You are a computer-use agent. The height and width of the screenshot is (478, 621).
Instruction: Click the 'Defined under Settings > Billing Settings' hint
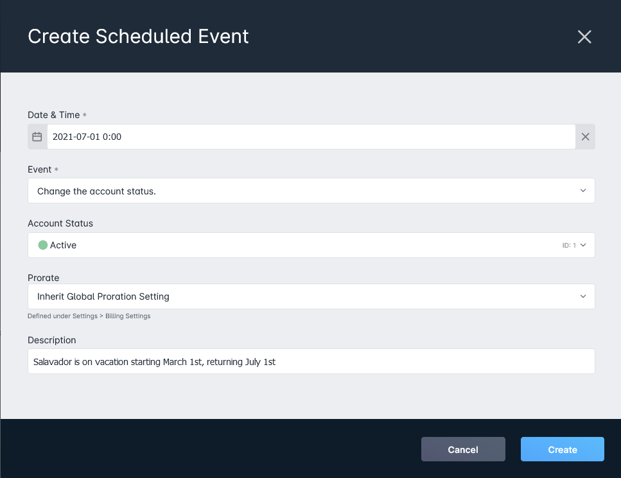89,316
